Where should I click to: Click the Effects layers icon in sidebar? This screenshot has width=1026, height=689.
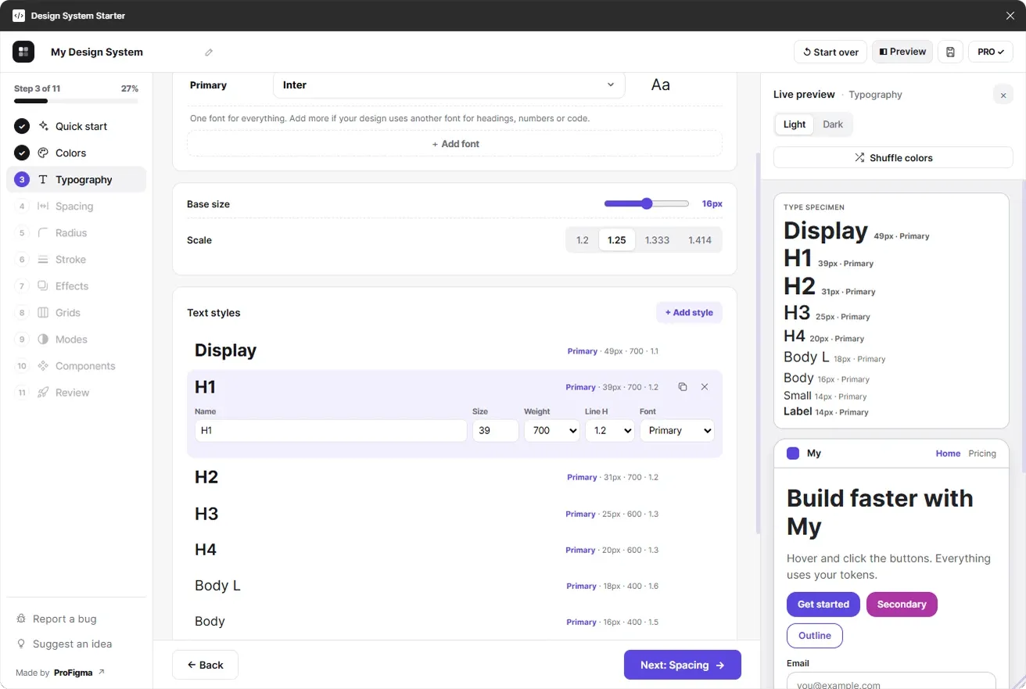tap(43, 285)
